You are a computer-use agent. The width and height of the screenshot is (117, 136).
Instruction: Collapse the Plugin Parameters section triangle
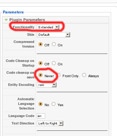tap(6, 20)
